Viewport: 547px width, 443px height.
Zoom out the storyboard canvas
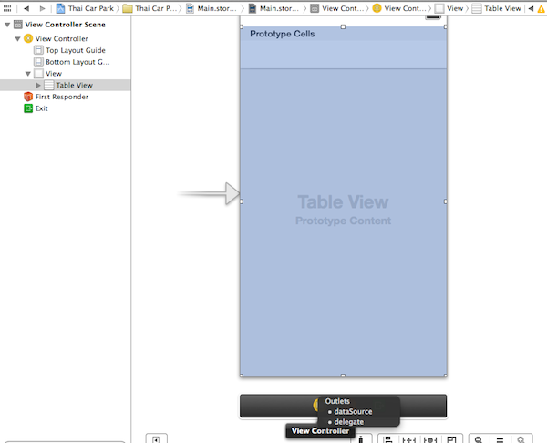[x=479, y=439]
